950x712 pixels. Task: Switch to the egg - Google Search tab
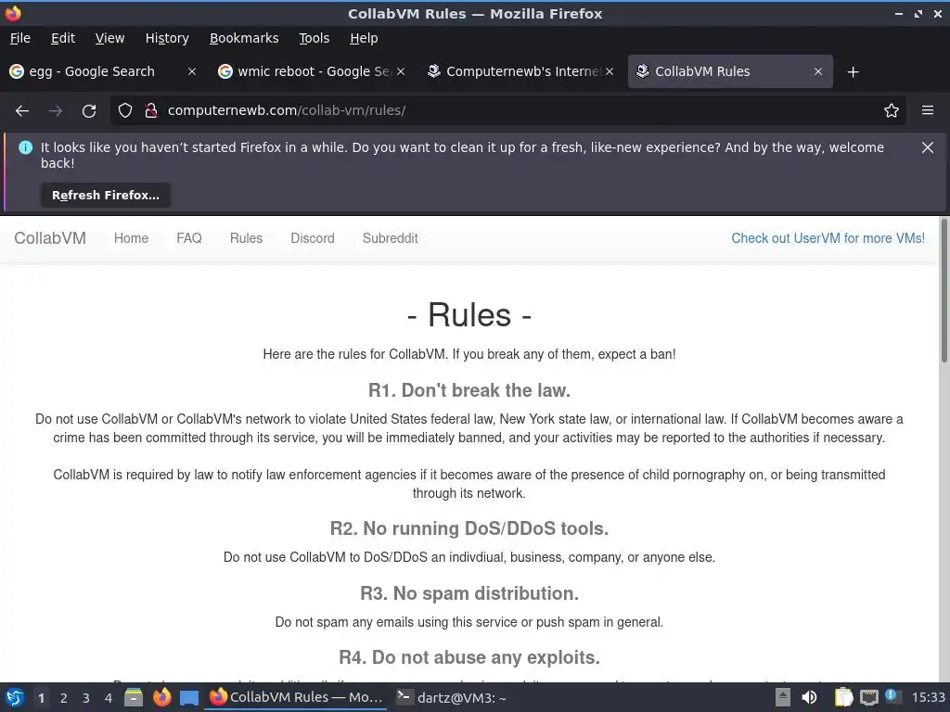pos(91,71)
